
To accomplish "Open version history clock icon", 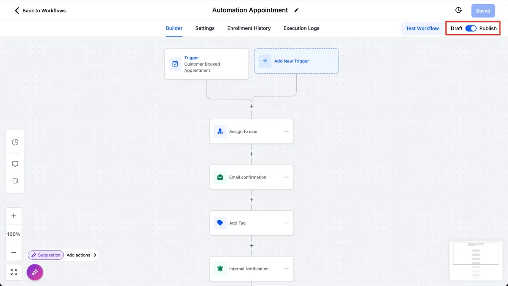I will point(458,10).
